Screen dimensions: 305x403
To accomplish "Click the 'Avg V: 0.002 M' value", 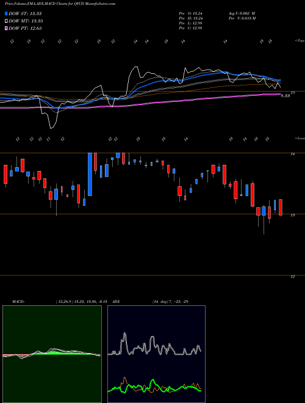I will click(x=242, y=13).
